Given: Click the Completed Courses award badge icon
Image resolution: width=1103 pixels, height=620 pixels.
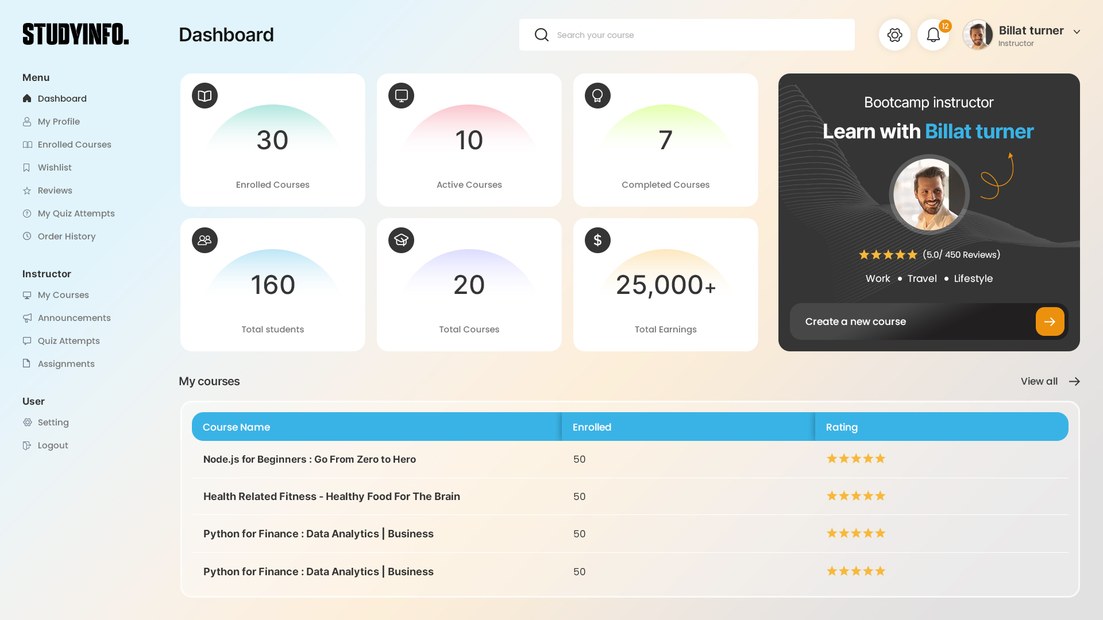Looking at the screenshot, I should (x=597, y=96).
